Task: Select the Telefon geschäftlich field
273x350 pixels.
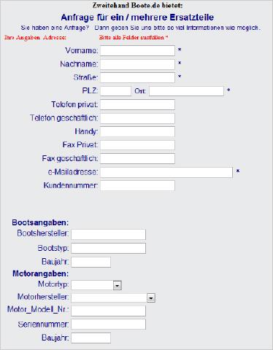Action: click(137, 118)
